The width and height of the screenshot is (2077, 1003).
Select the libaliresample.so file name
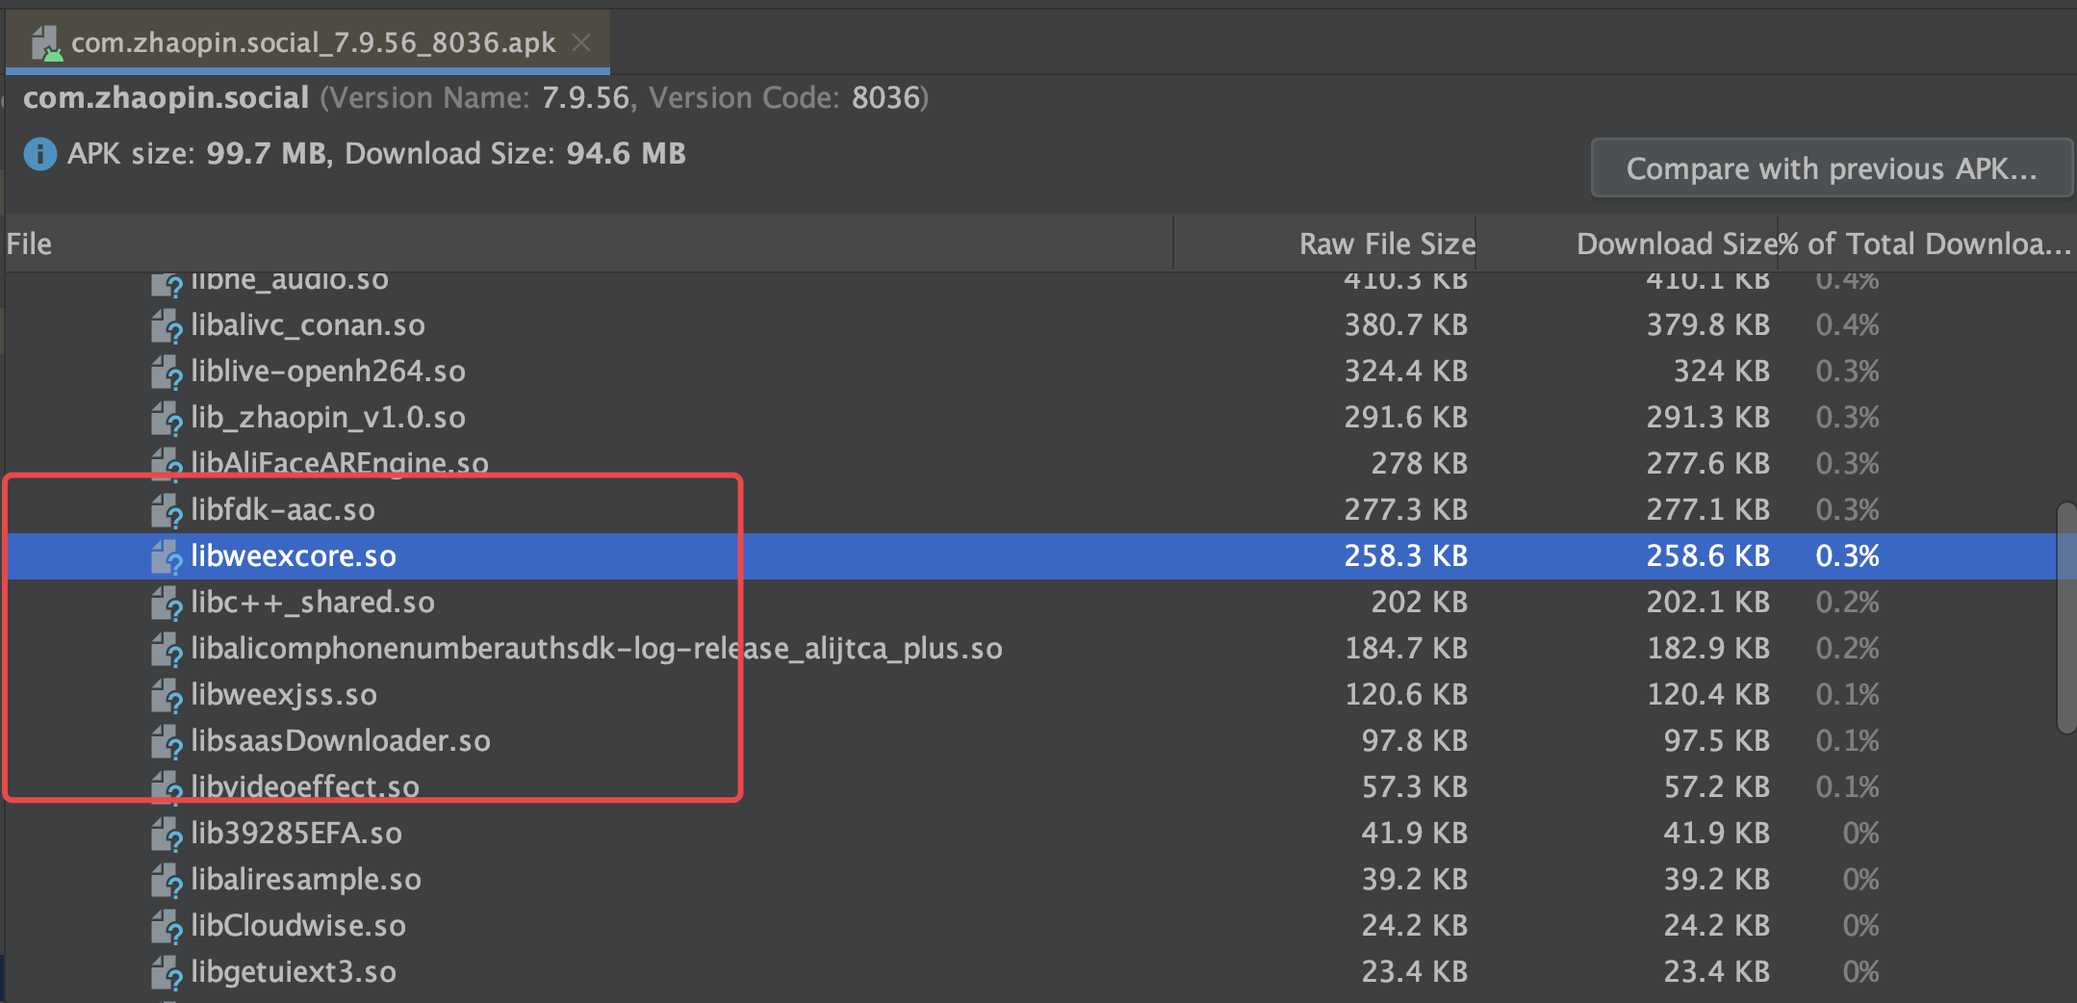pyautogui.click(x=306, y=880)
